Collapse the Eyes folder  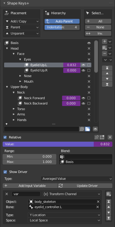20,59
